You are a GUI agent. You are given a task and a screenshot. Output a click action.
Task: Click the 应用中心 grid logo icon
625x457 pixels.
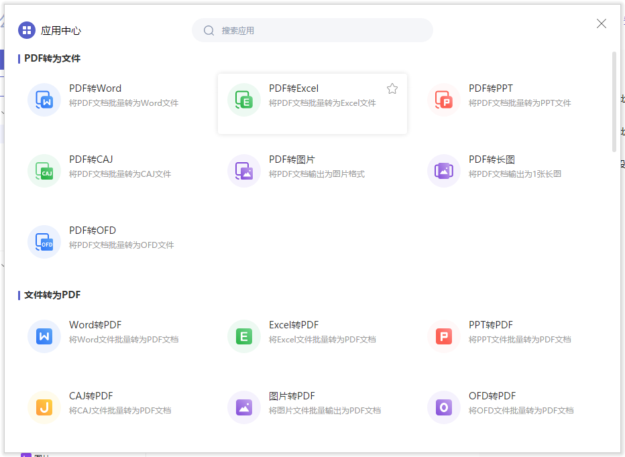pos(27,30)
